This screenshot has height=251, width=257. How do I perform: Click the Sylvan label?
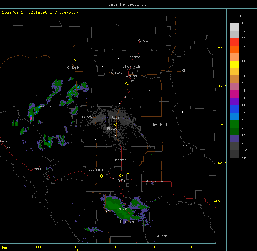pos(116,73)
